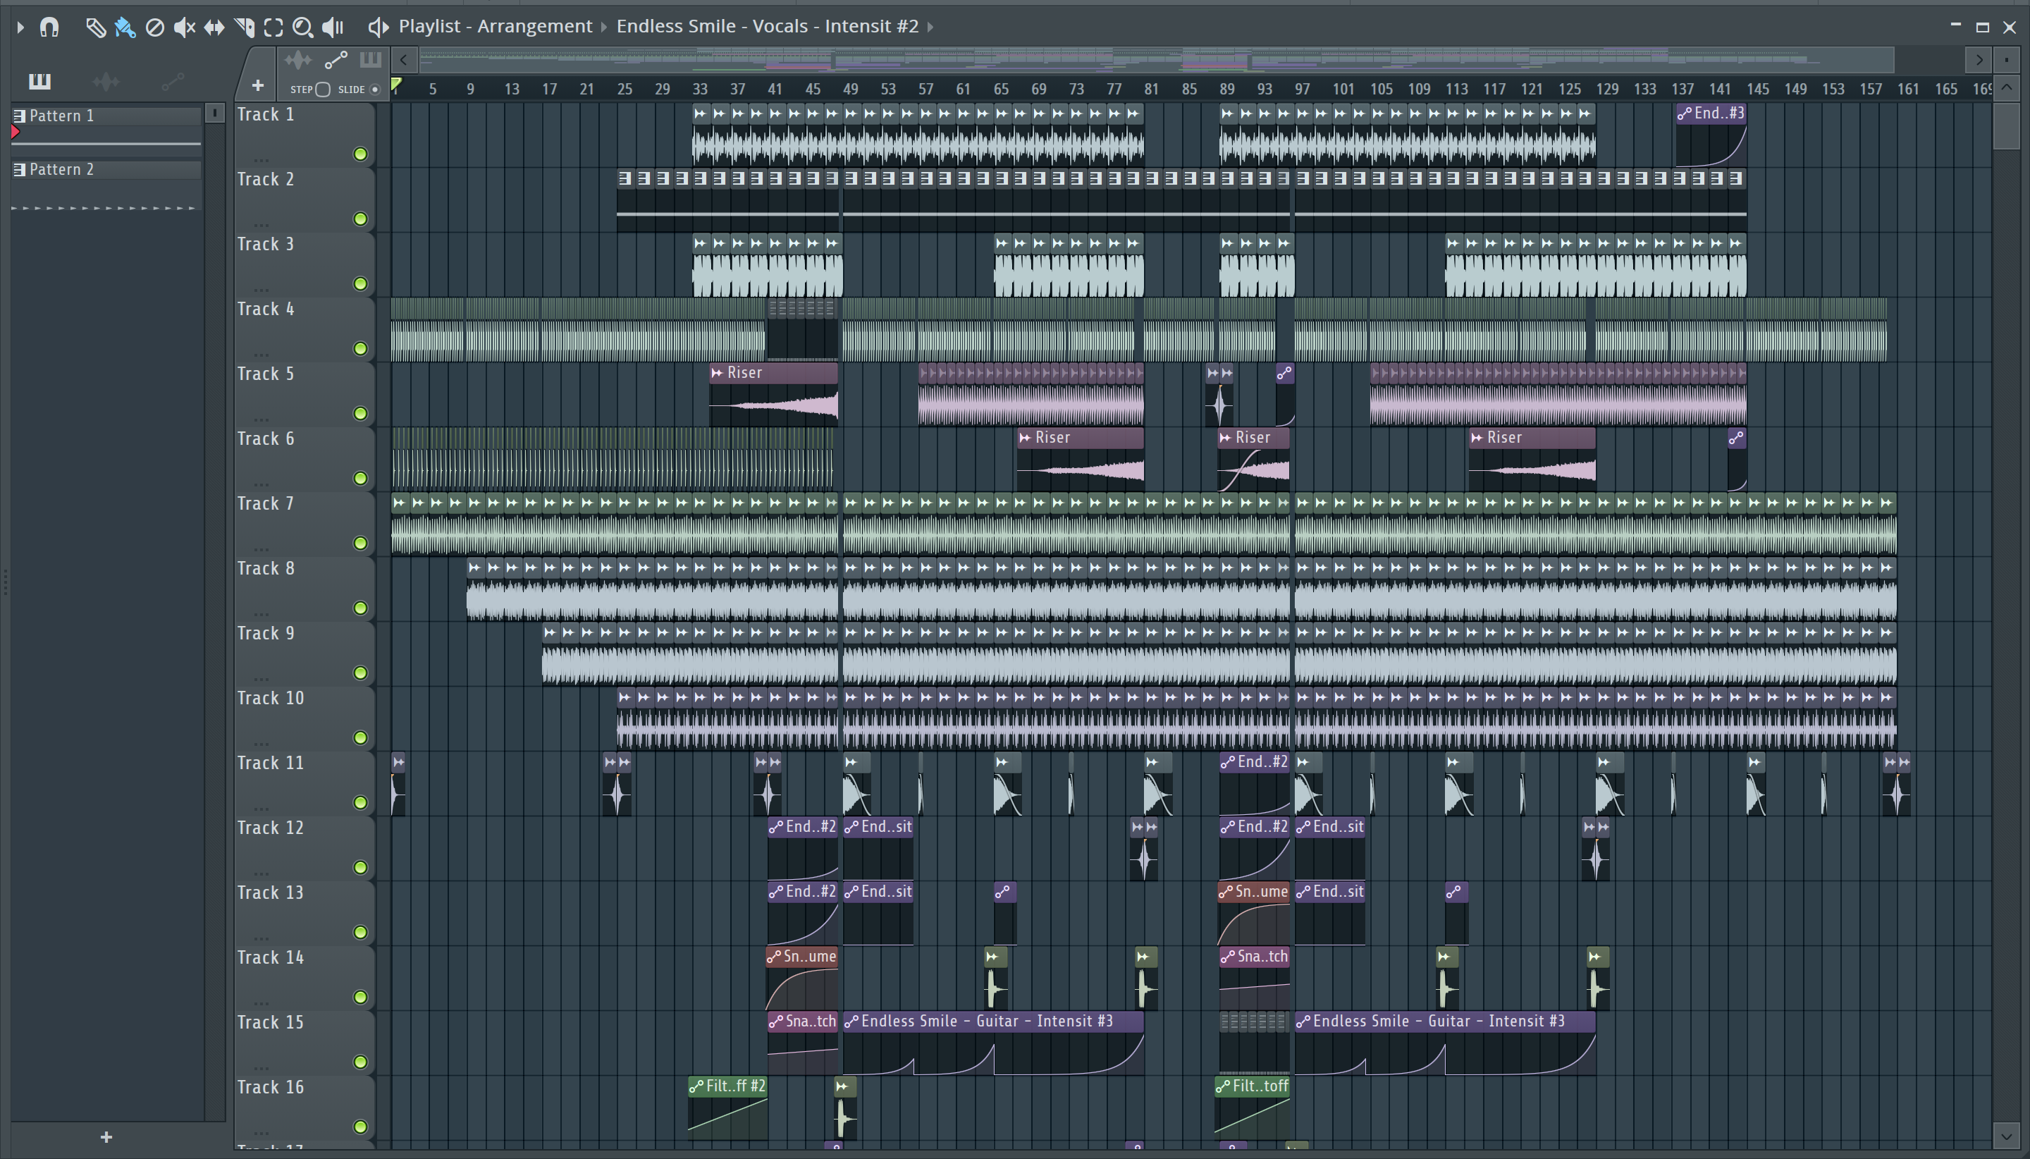Click bar 49 on the timeline ruler
Screen dimensions: 2030x1159
(851, 89)
